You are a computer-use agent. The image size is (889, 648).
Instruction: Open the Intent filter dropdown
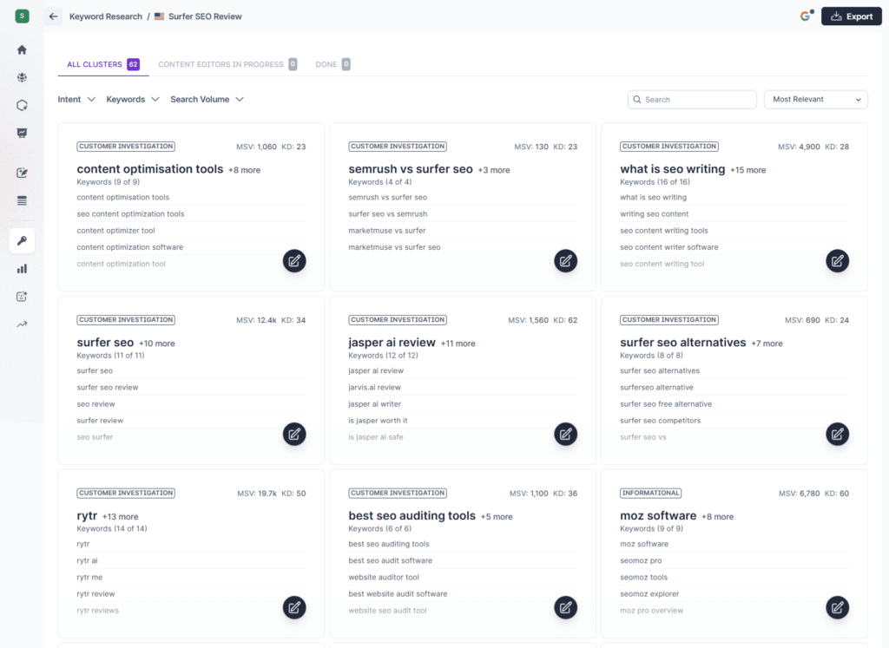tap(76, 99)
